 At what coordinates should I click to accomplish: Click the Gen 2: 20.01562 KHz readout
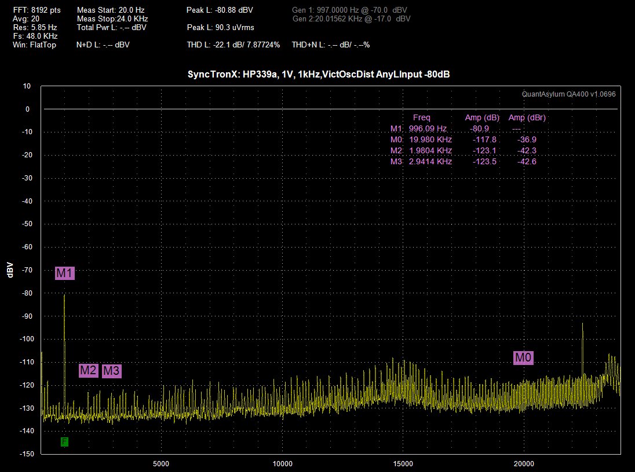pyautogui.click(x=352, y=19)
